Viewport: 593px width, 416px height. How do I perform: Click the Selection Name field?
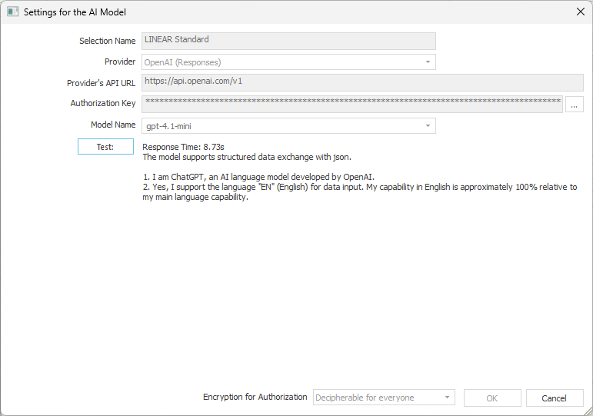(288, 41)
